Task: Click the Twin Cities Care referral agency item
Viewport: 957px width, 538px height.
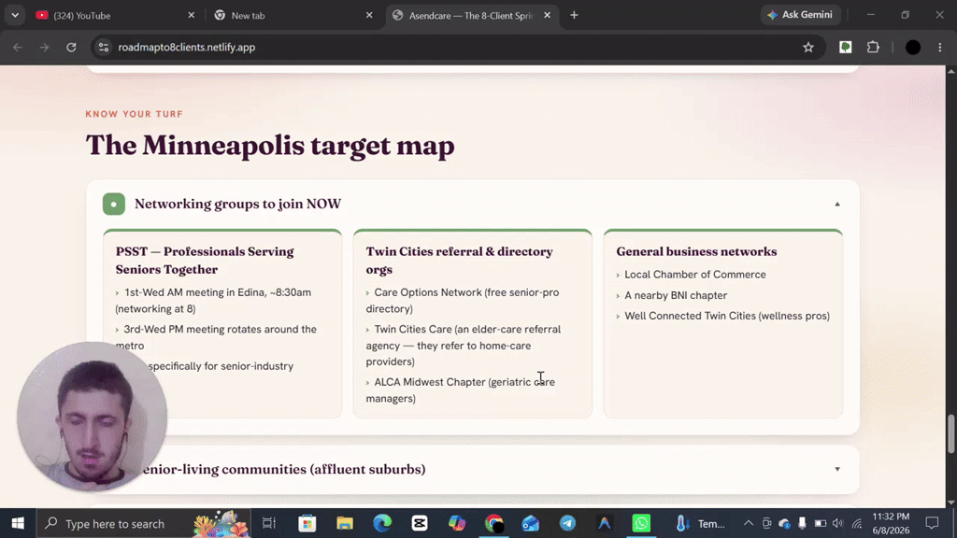Action: click(464, 346)
